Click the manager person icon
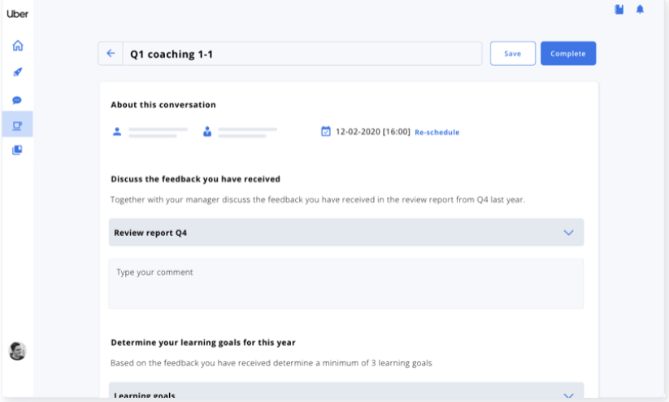Viewport: 669px width, 402px height. [207, 131]
